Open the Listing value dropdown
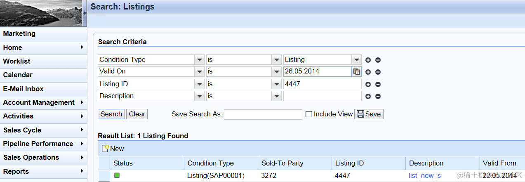 356,60
